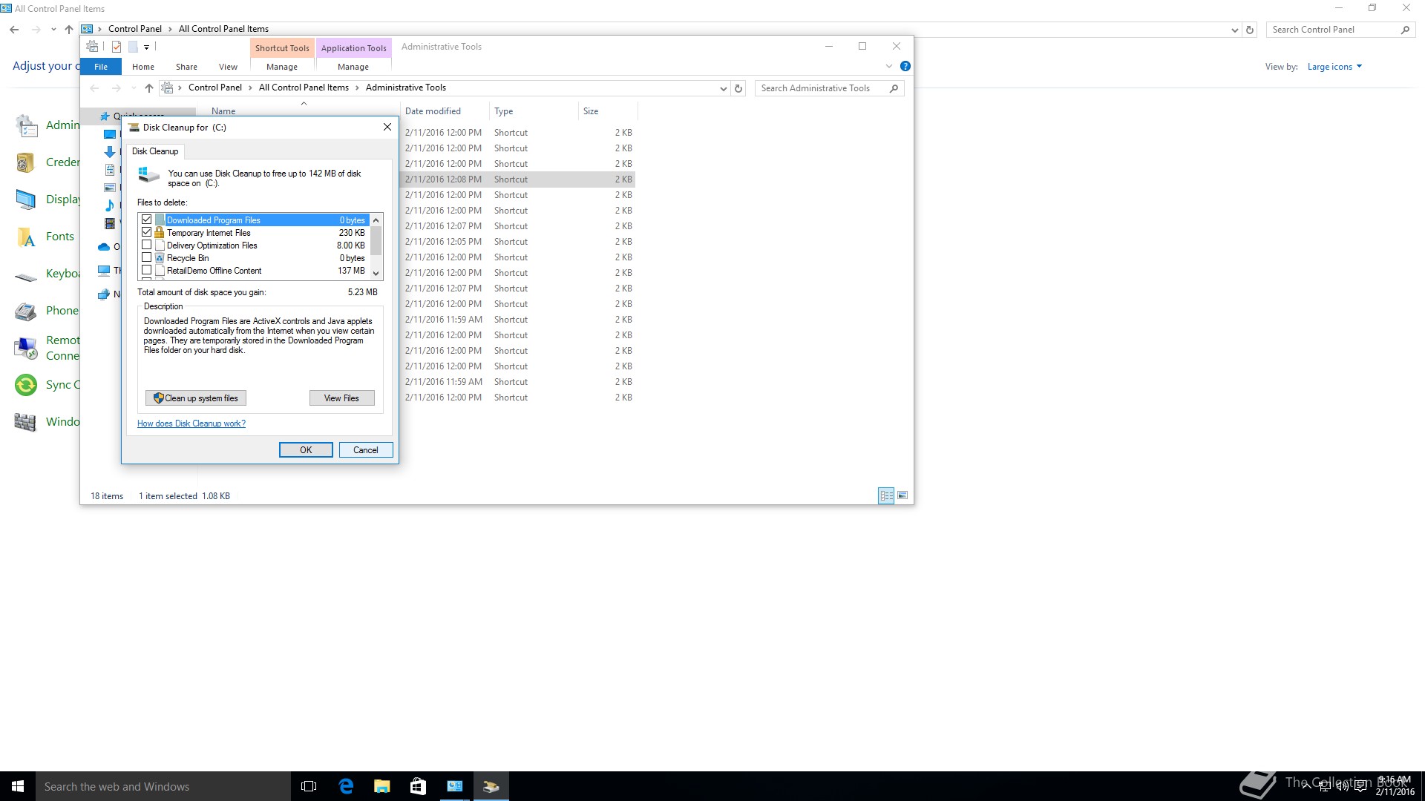
Task: Close the Disk Cleanup dialog with X
Action: coord(387,127)
